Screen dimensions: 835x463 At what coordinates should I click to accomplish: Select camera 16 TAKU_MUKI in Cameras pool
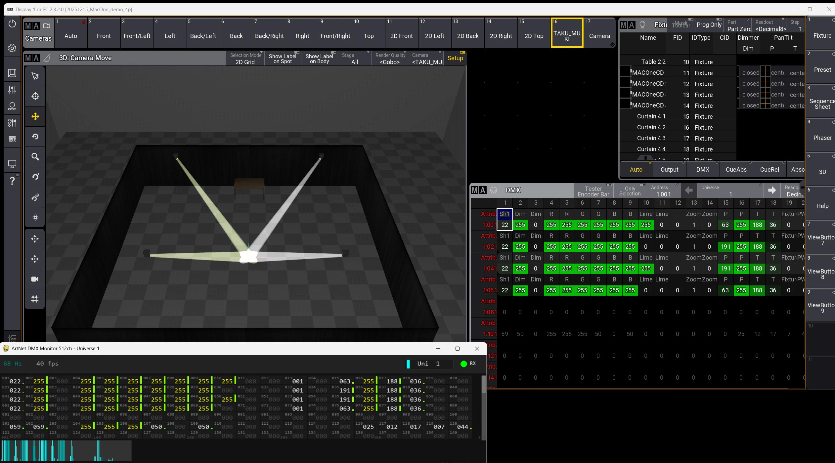tap(567, 33)
